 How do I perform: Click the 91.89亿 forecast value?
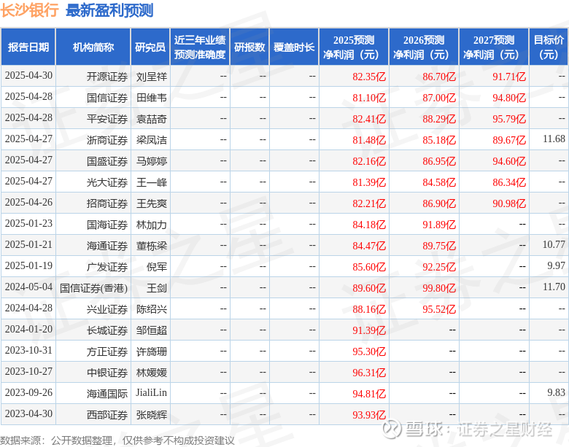(439, 225)
